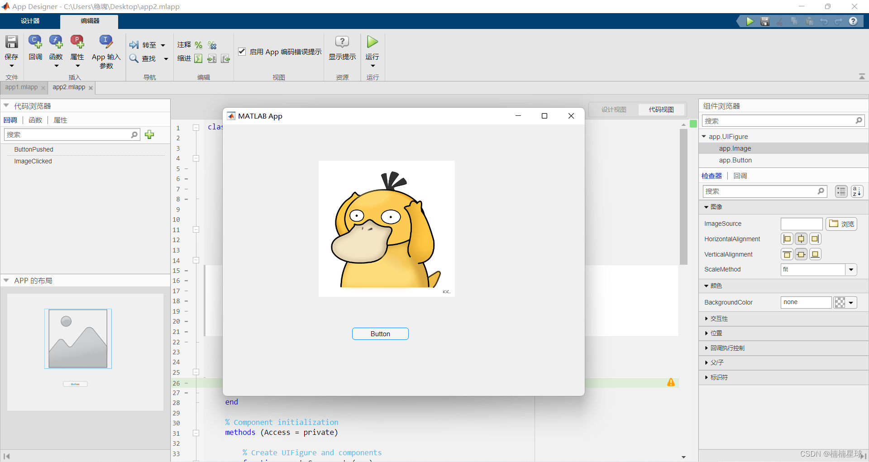The width and height of the screenshot is (869, 462).
Task: Open the Properties (属性) tab in Code Browser
Action: tap(60, 120)
